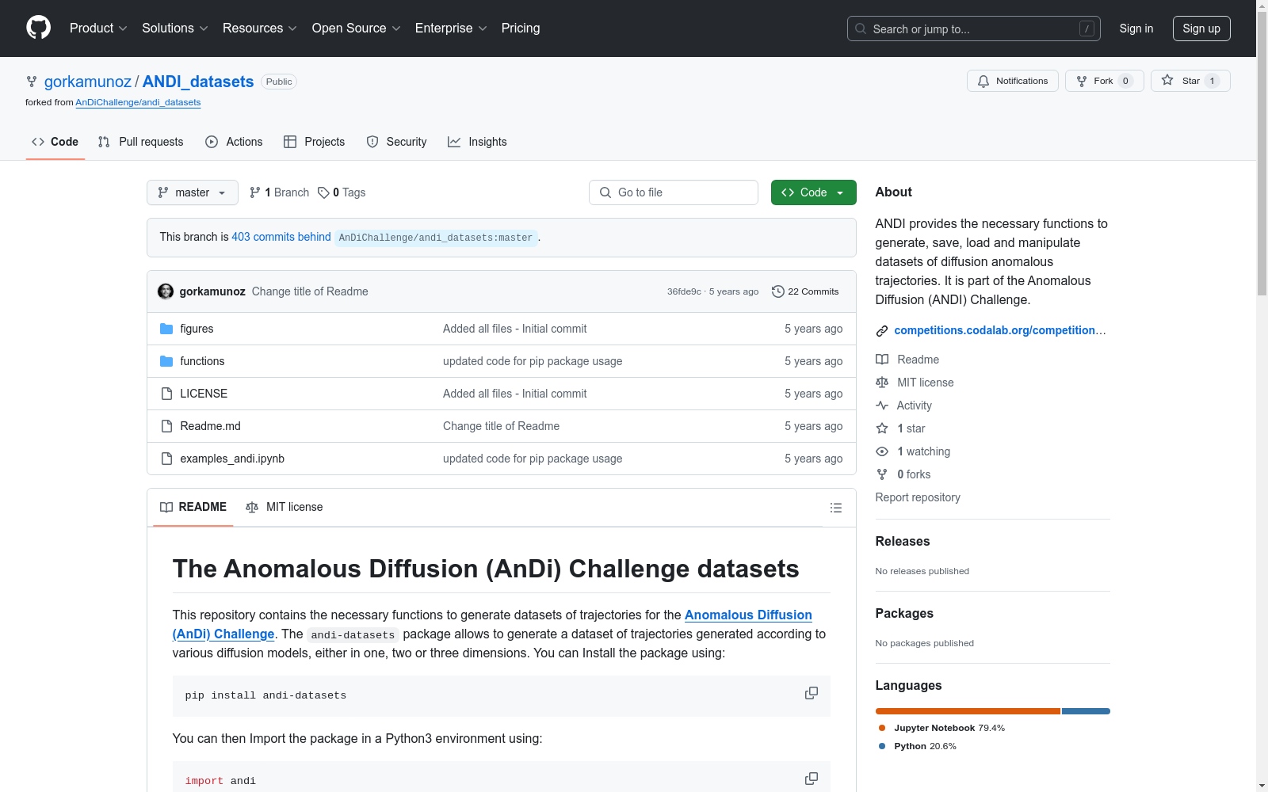This screenshot has height=792, width=1268.
Task: Click the LICENSE file icon
Action: coord(166,394)
